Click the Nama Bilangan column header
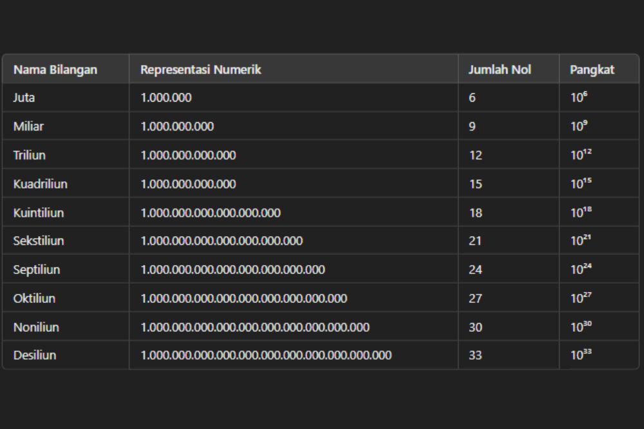The width and height of the screenshot is (644, 429). click(55, 69)
